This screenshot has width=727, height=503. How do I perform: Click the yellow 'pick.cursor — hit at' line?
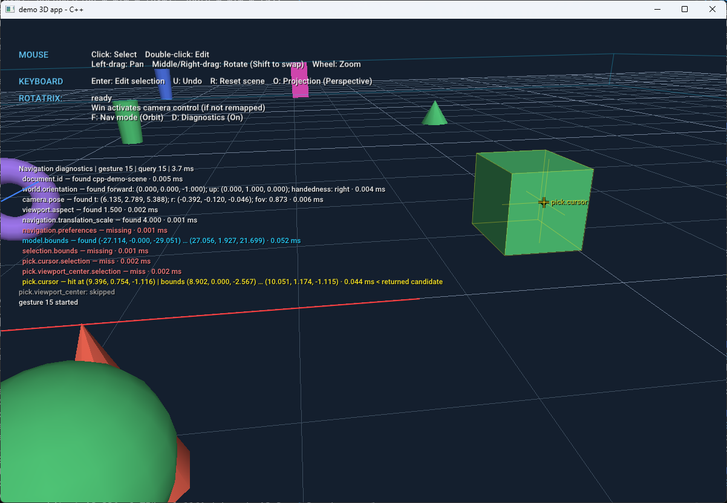pyautogui.click(x=232, y=282)
